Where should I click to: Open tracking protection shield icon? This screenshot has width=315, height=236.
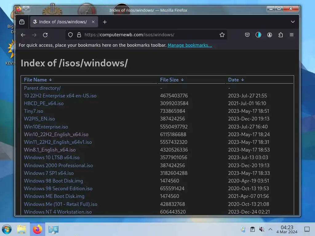[70, 35]
